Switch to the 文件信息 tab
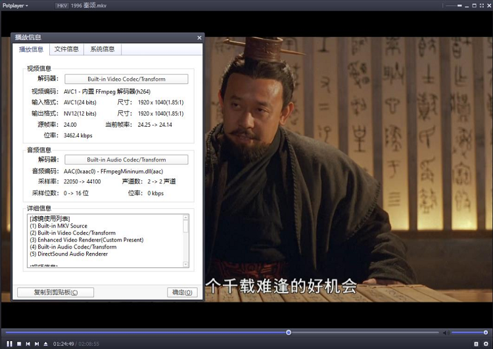The width and height of the screenshot is (493, 349). coord(66,49)
